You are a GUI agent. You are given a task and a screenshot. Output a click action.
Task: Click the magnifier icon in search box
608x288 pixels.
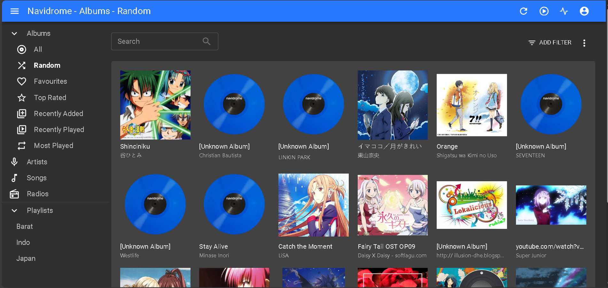click(207, 41)
